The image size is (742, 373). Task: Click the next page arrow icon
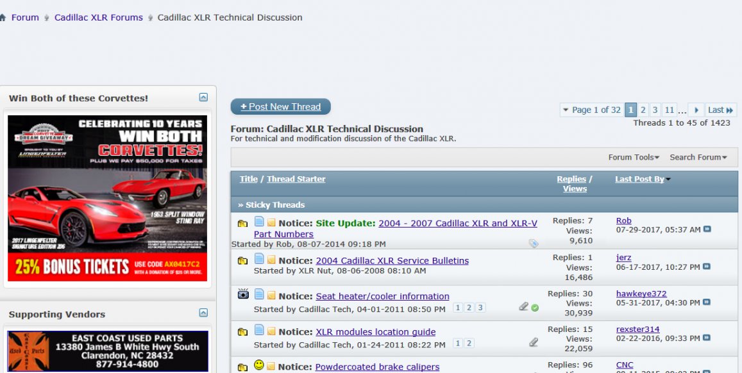pos(696,110)
